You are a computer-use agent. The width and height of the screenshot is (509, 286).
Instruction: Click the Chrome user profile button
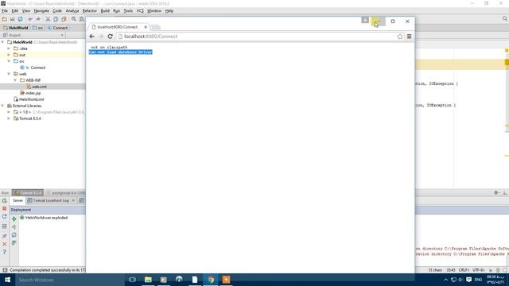(x=365, y=20)
